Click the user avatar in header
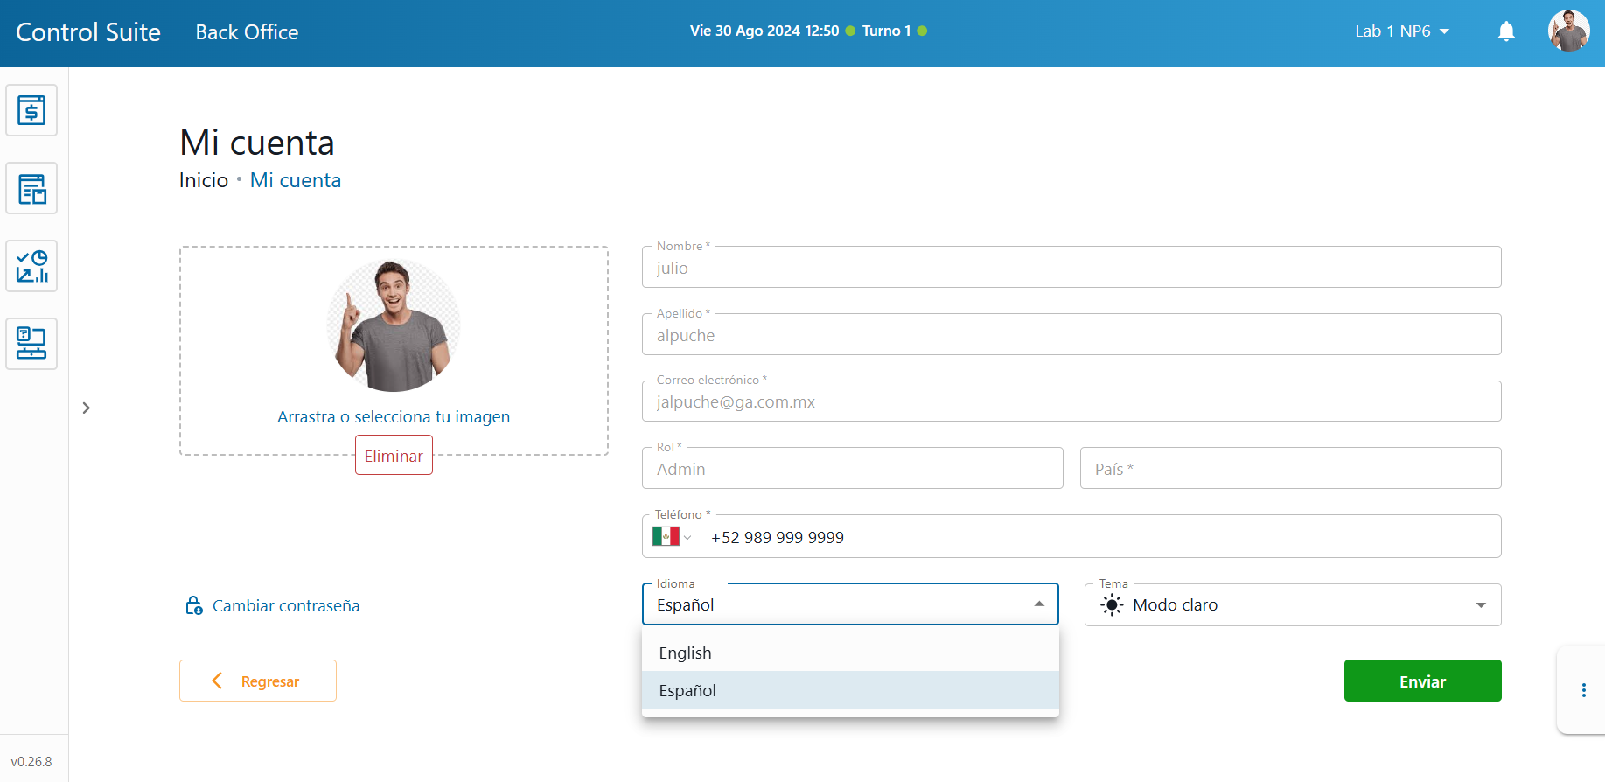The height and width of the screenshot is (782, 1605). pyautogui.click(x=1567, y=31)
